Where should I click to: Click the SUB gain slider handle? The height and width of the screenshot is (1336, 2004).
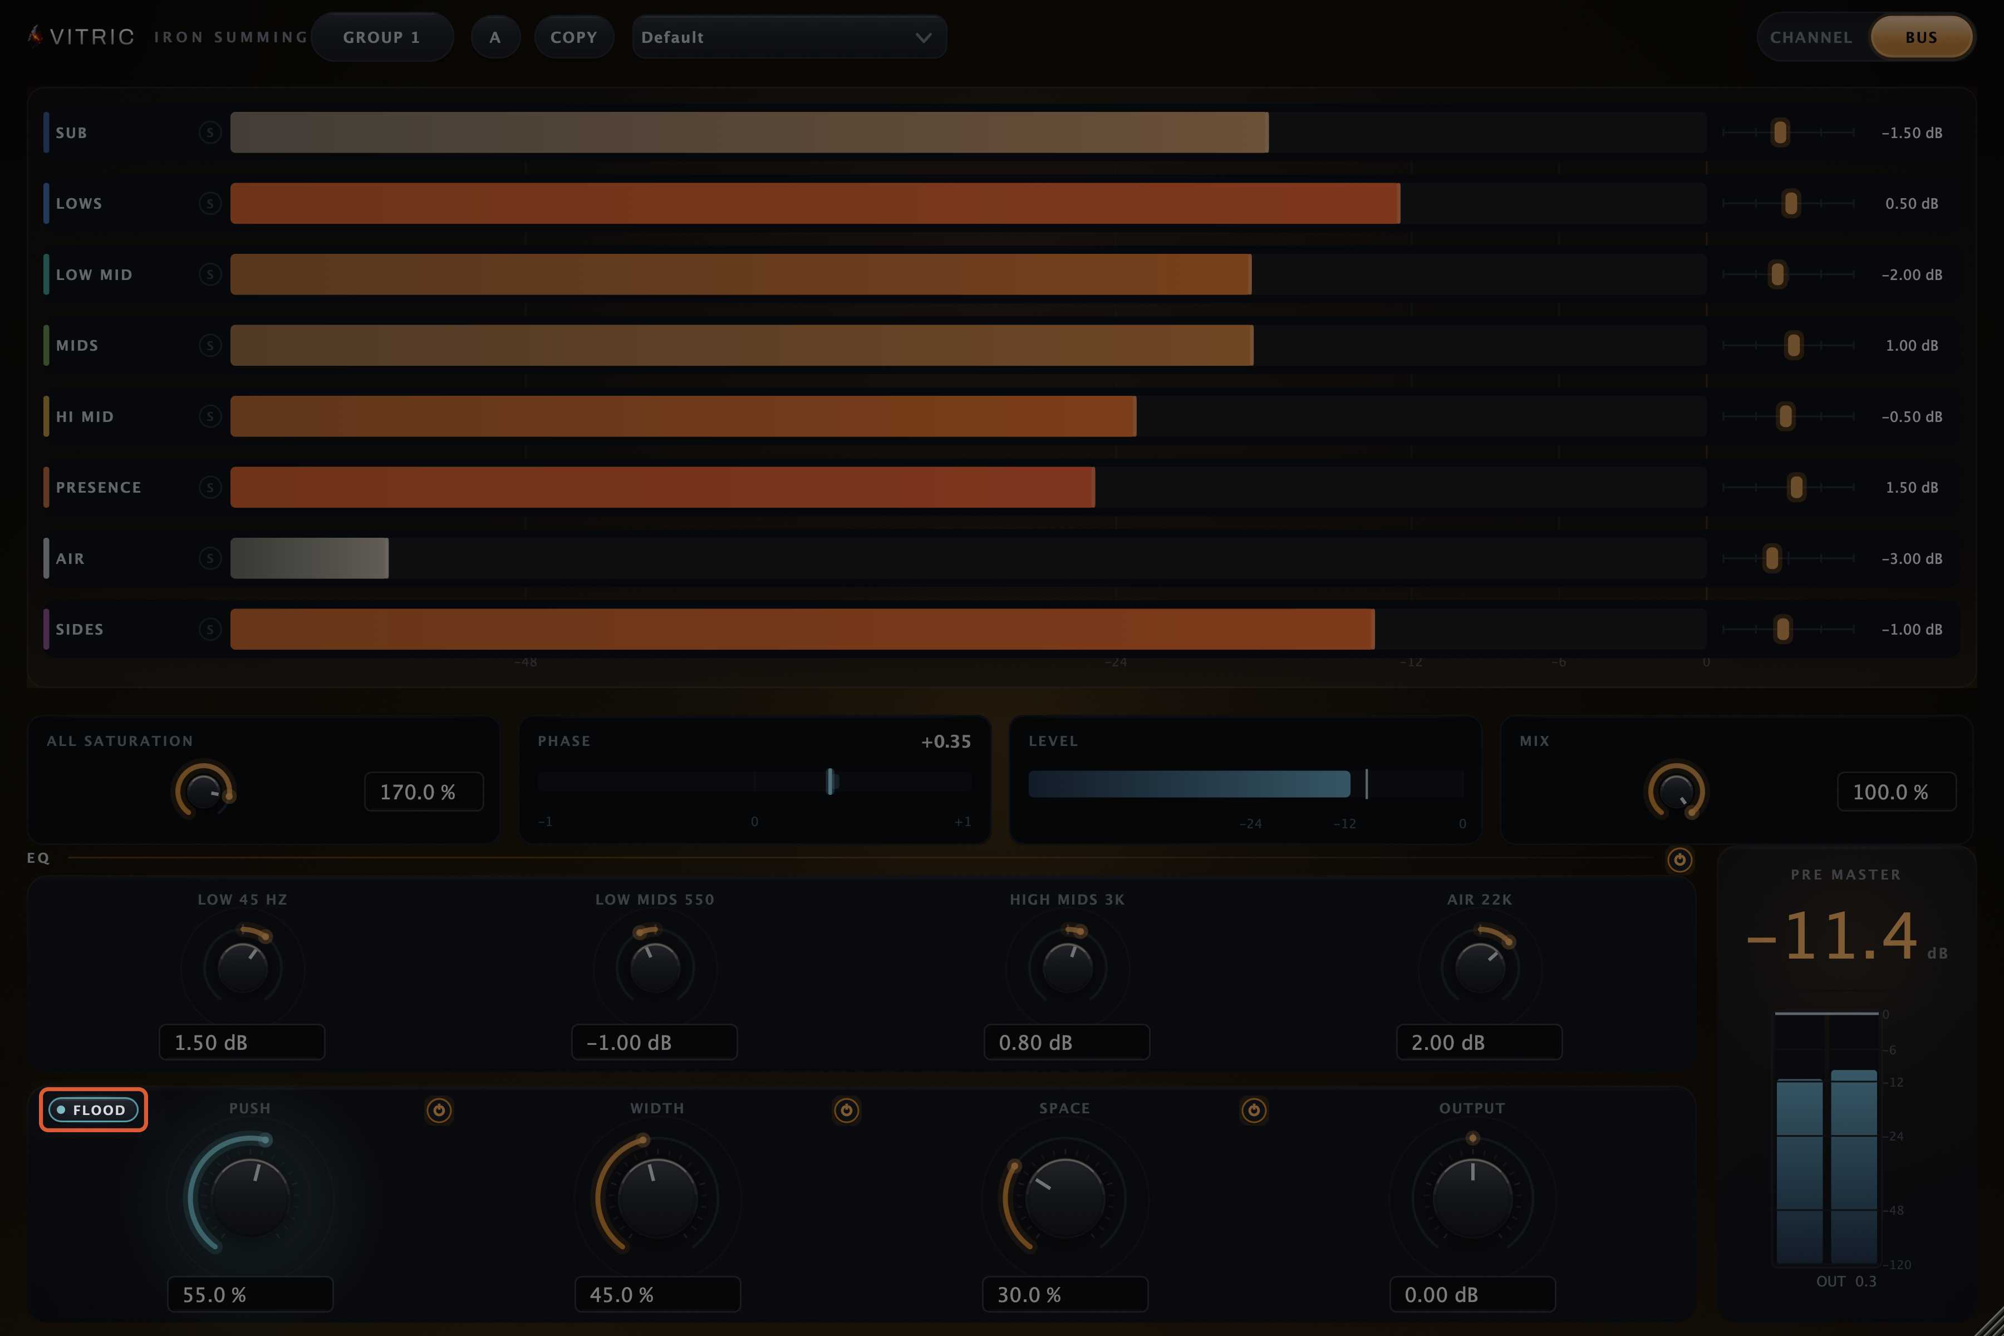[x=1780, y=133]
